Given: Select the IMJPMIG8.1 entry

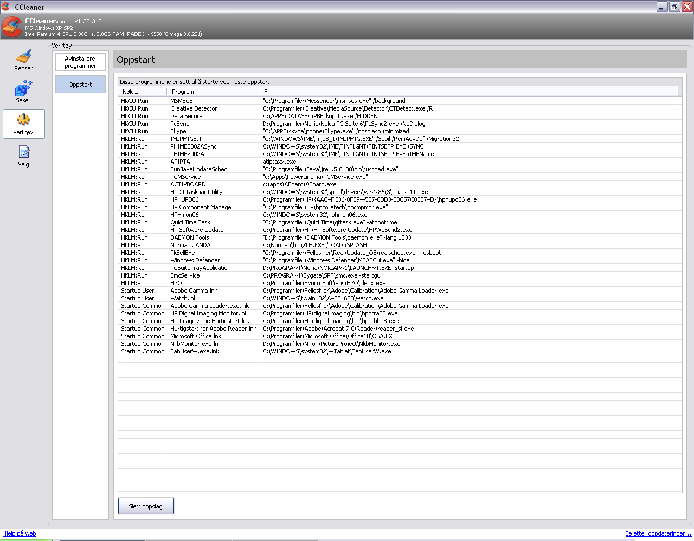Looking at the screenshot, I should tap(400, 139).
